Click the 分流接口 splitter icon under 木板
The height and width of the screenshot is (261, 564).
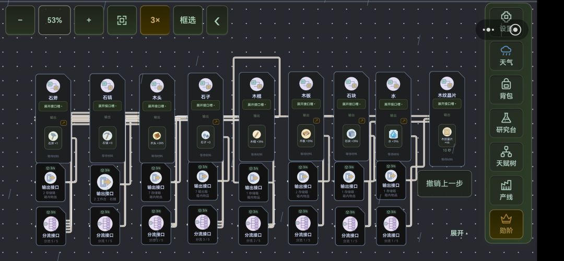(303, 223)
